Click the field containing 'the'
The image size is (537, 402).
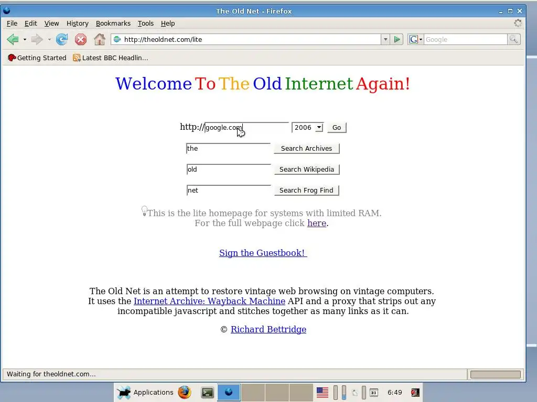[x=229, y=148]
